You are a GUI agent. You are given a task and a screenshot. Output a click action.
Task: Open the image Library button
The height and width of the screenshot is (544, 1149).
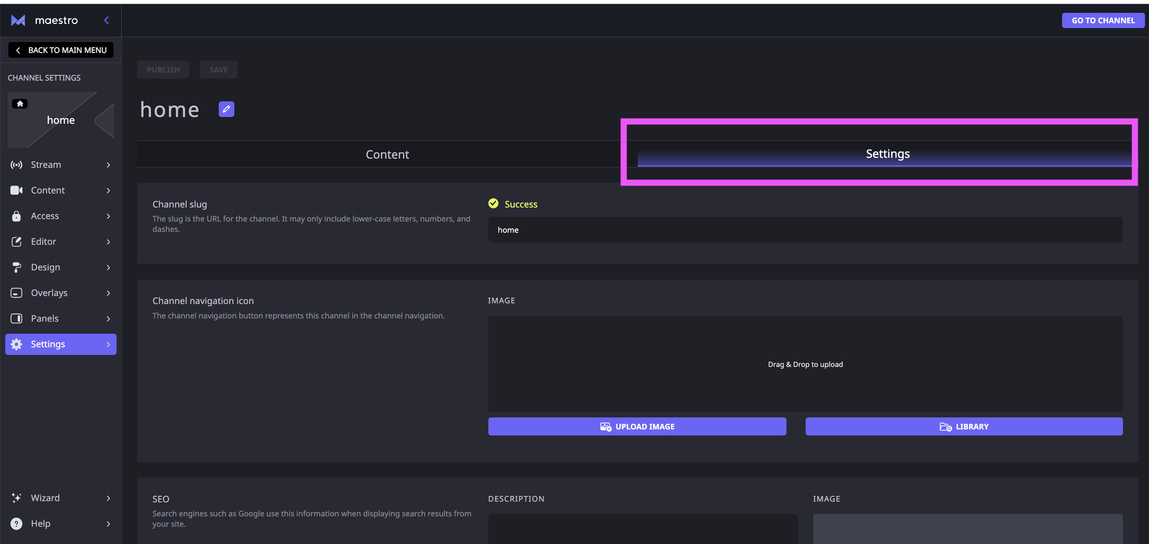pyautogui.click(x=964, y=427)
